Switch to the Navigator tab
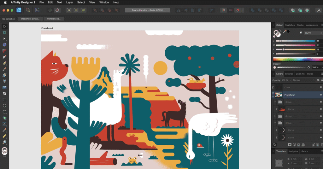323x169 pixels. [293, 151]
